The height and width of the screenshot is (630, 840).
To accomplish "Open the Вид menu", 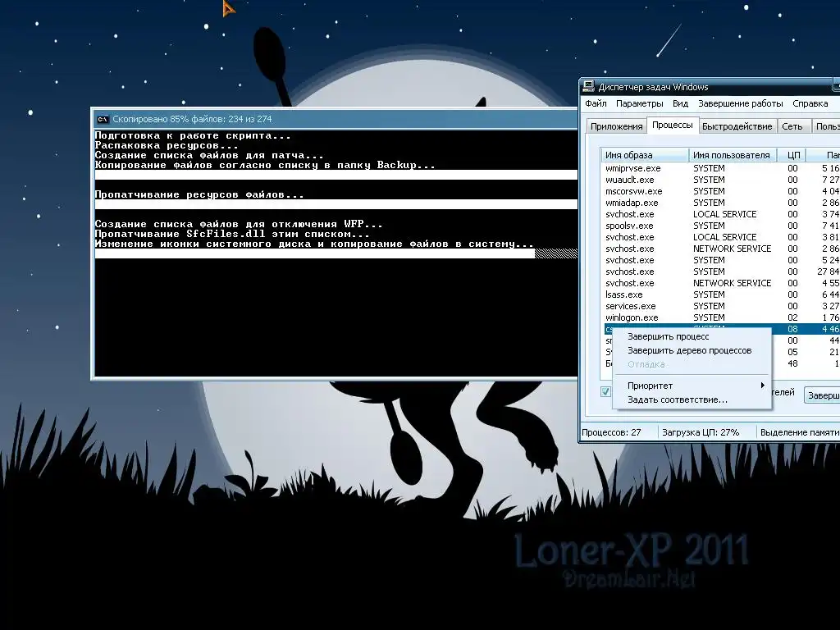I will (x=680, y=103).
